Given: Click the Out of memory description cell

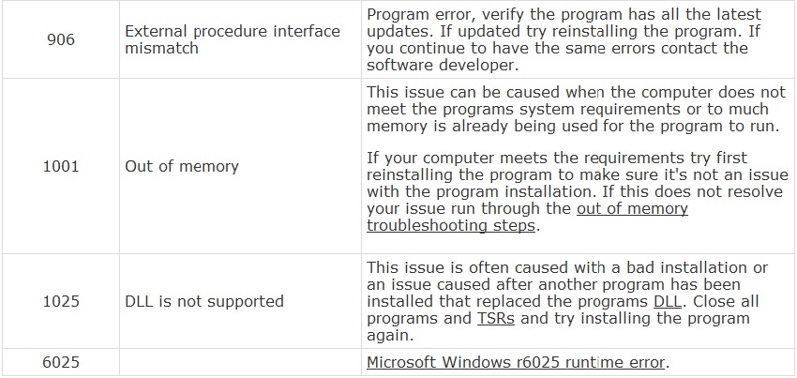Looking at the screenshot, I should (x=240, y=166).
